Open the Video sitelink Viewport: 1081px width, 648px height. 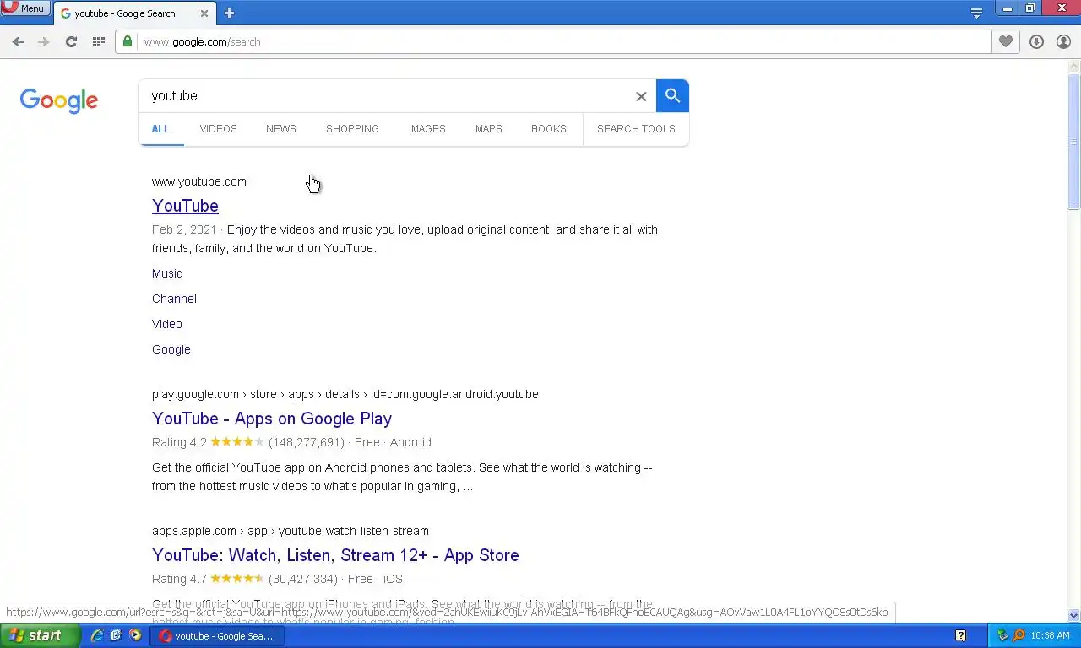coord(167,324)
